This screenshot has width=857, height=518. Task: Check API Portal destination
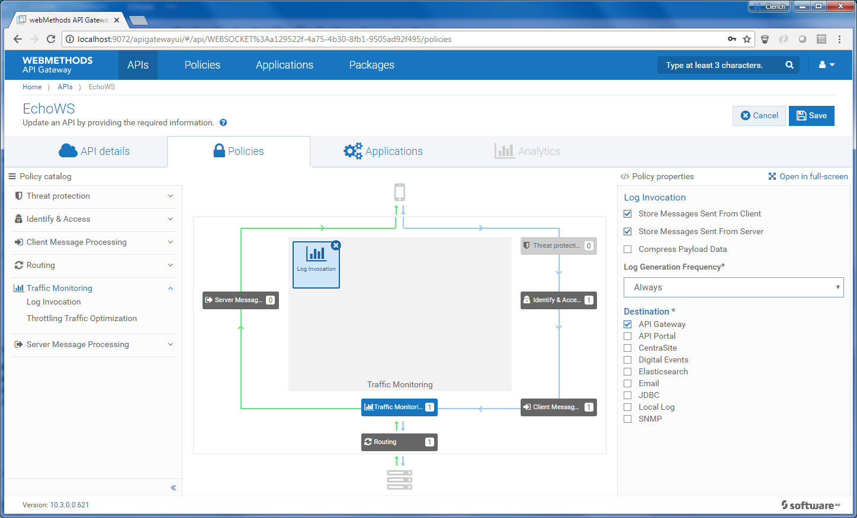click(x=628, y=336)
